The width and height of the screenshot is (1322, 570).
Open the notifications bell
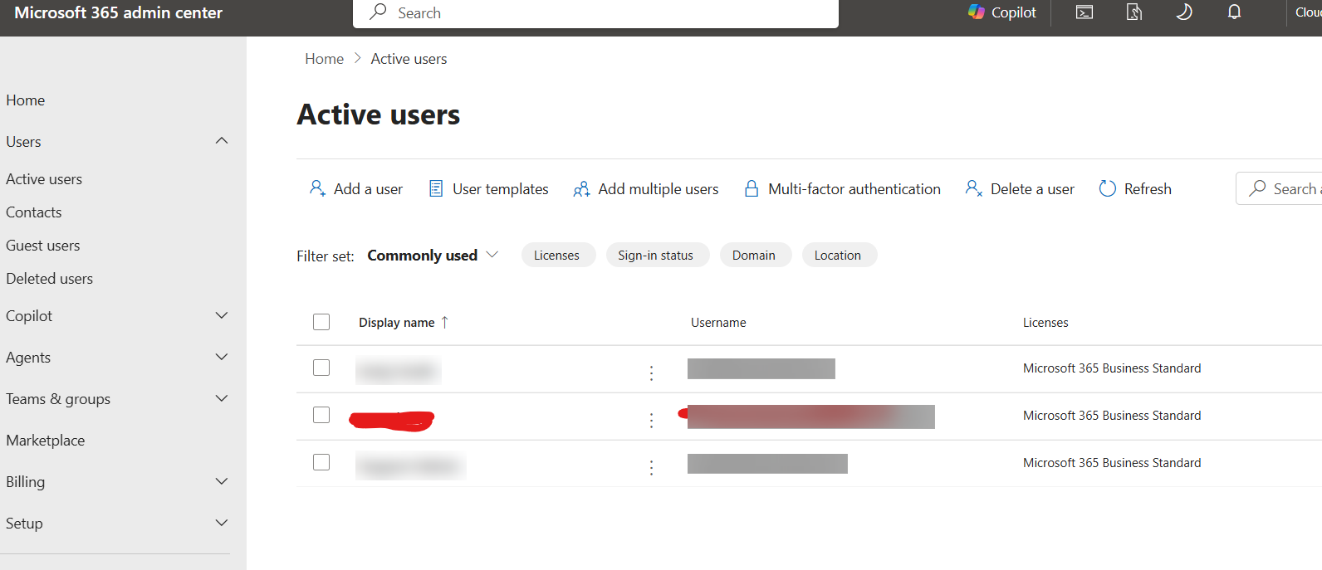(1235, 12)
